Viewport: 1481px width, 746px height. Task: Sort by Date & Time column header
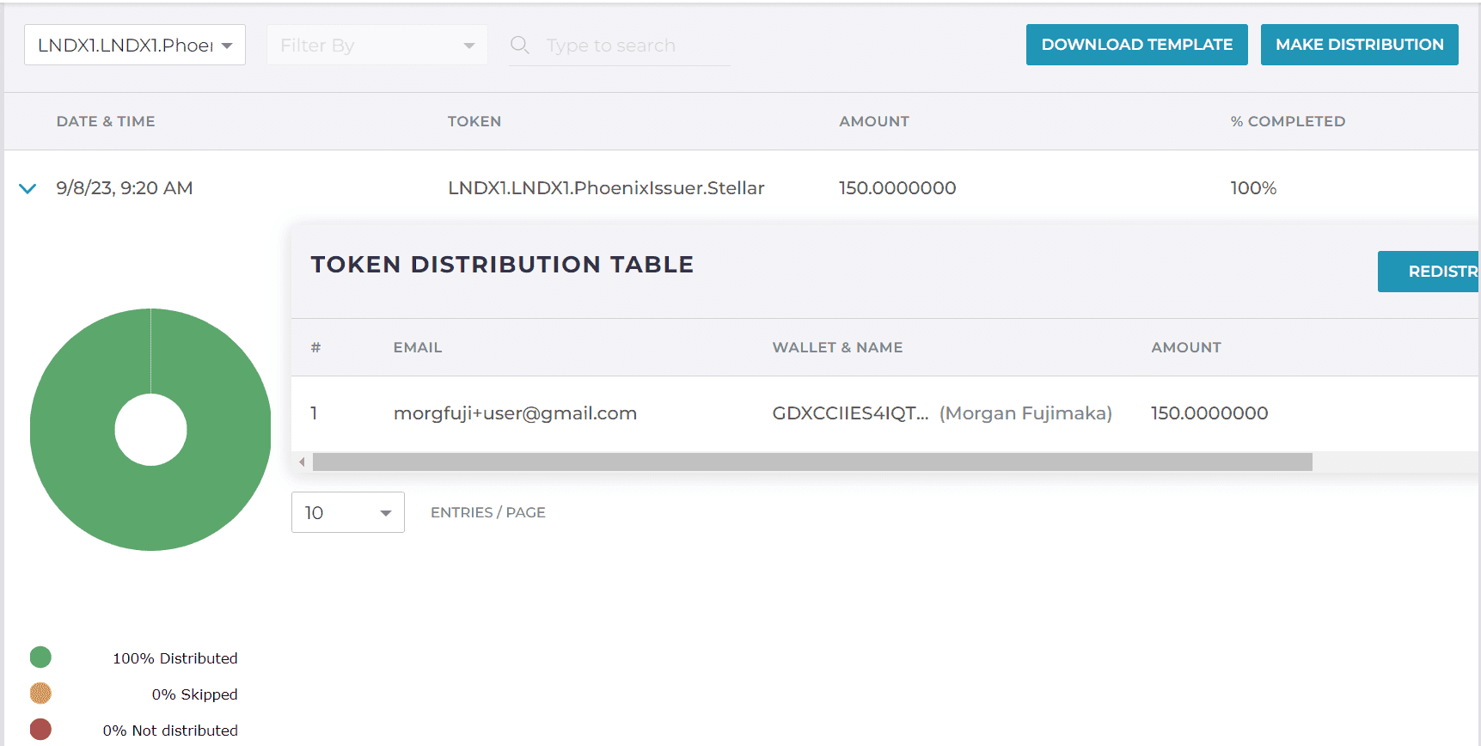pos(106,121)
